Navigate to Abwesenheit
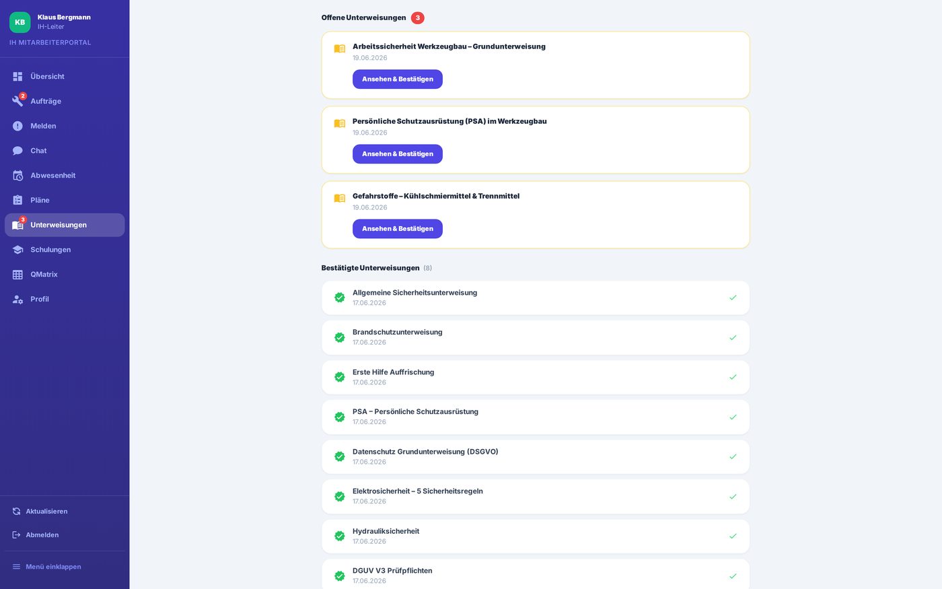This screenshot has height=589, width=942. tap(65, 176)
